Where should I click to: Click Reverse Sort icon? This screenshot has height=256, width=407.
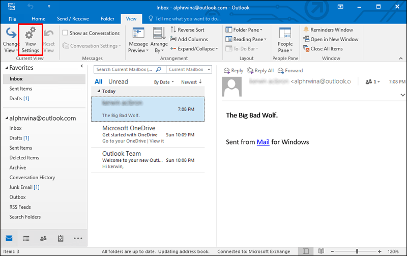click(x=173, y=30)
